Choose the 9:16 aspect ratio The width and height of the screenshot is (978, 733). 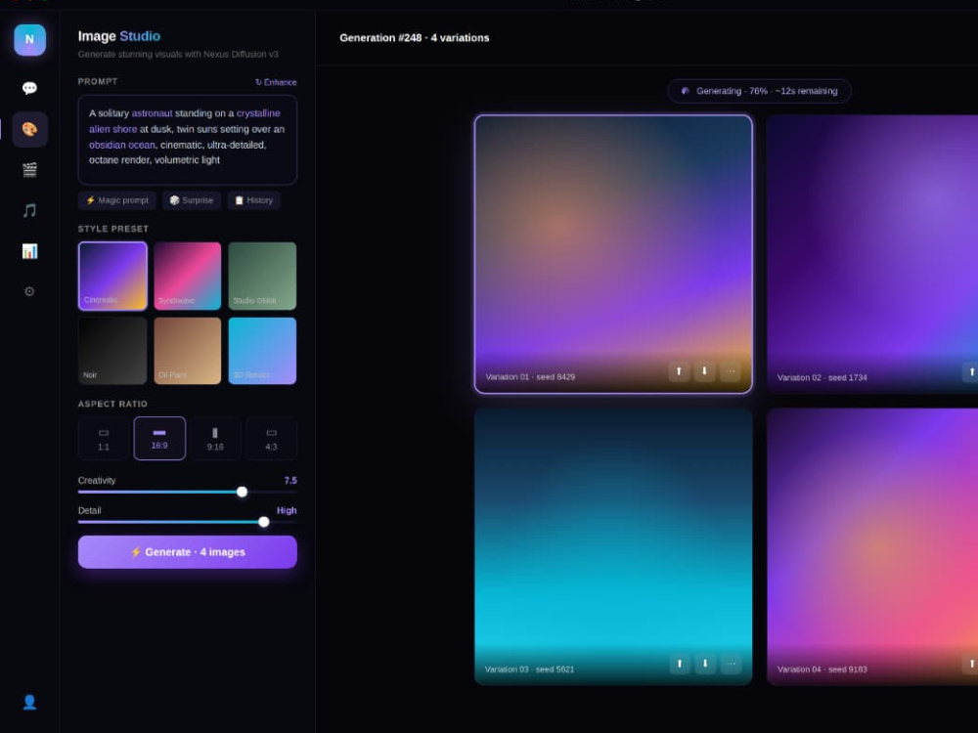tap(215, 438)
